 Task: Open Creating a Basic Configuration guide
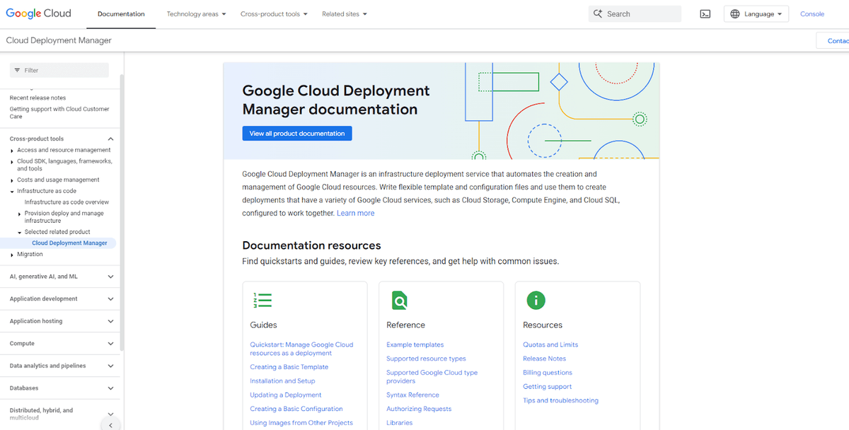tap(296, 409)
